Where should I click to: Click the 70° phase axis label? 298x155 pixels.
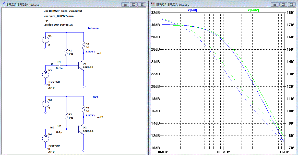tap(291, 148)
